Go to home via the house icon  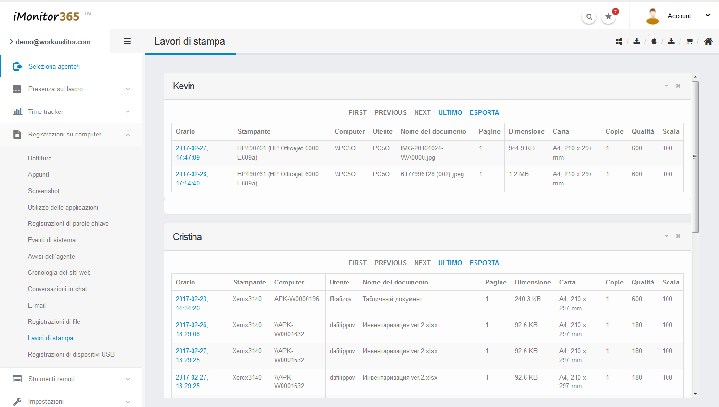[x=708, y=42]
